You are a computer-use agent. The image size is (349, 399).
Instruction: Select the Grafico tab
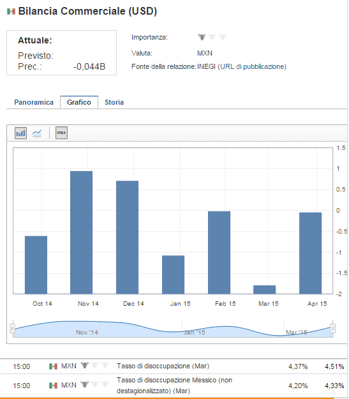79,102
